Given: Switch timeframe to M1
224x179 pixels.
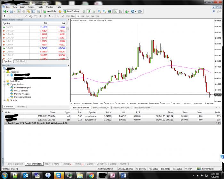Looking at the screenshot, I should point(58,16).
